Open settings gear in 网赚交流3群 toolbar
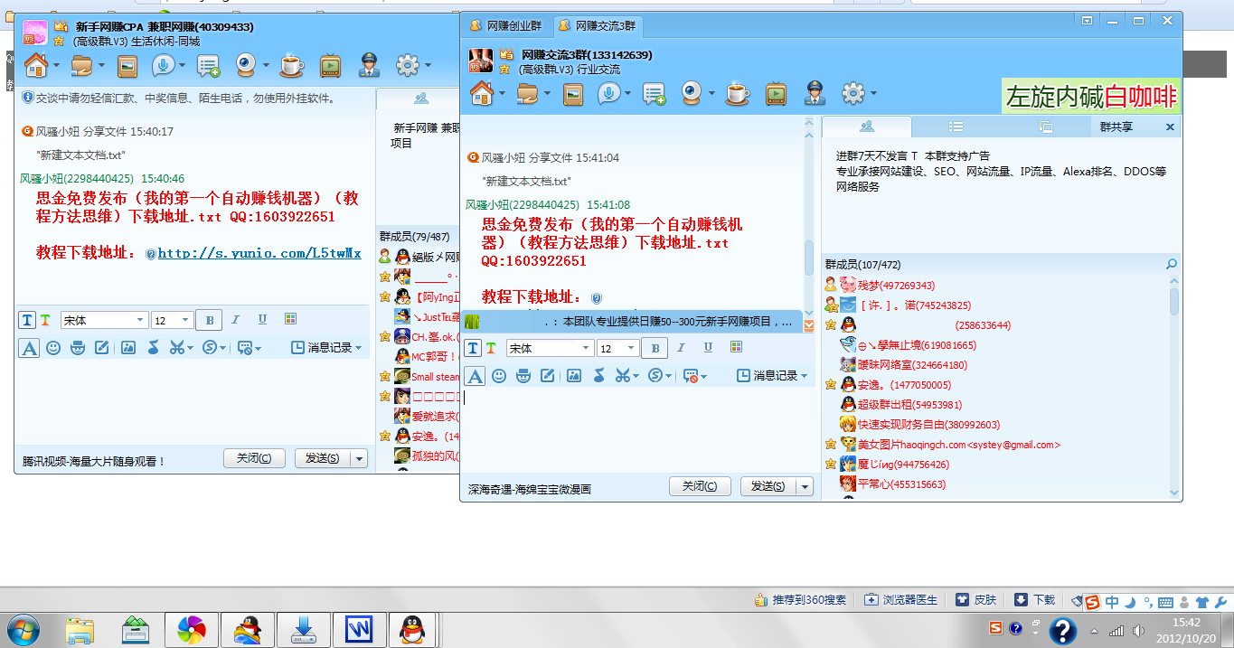Screen dimensions: 1234x648 click(x=852, y=92)
